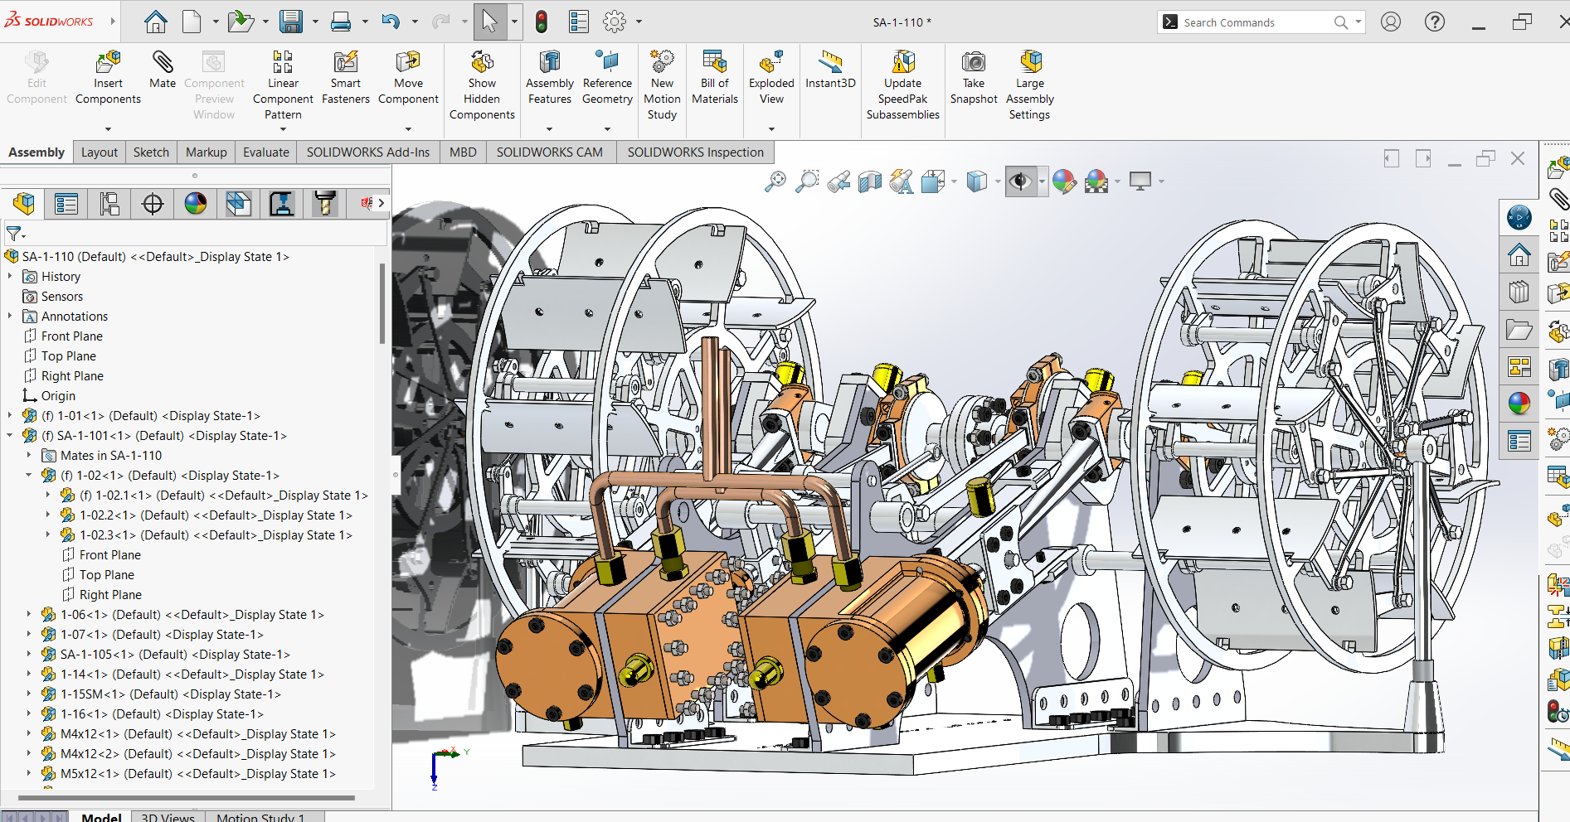
Task: Open a file using the Open icon
Action: [241, 22]
